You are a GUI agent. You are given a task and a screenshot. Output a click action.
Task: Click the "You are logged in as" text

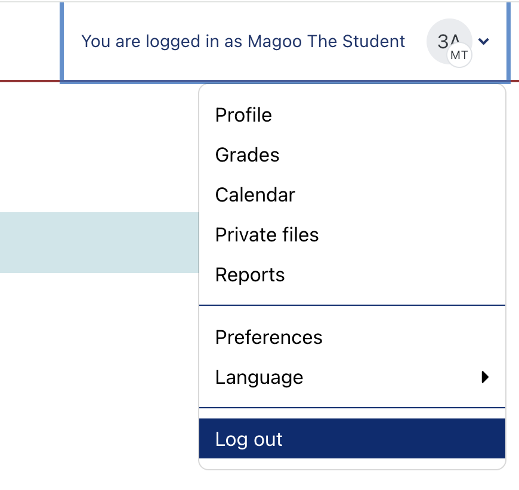pos(162,41)
